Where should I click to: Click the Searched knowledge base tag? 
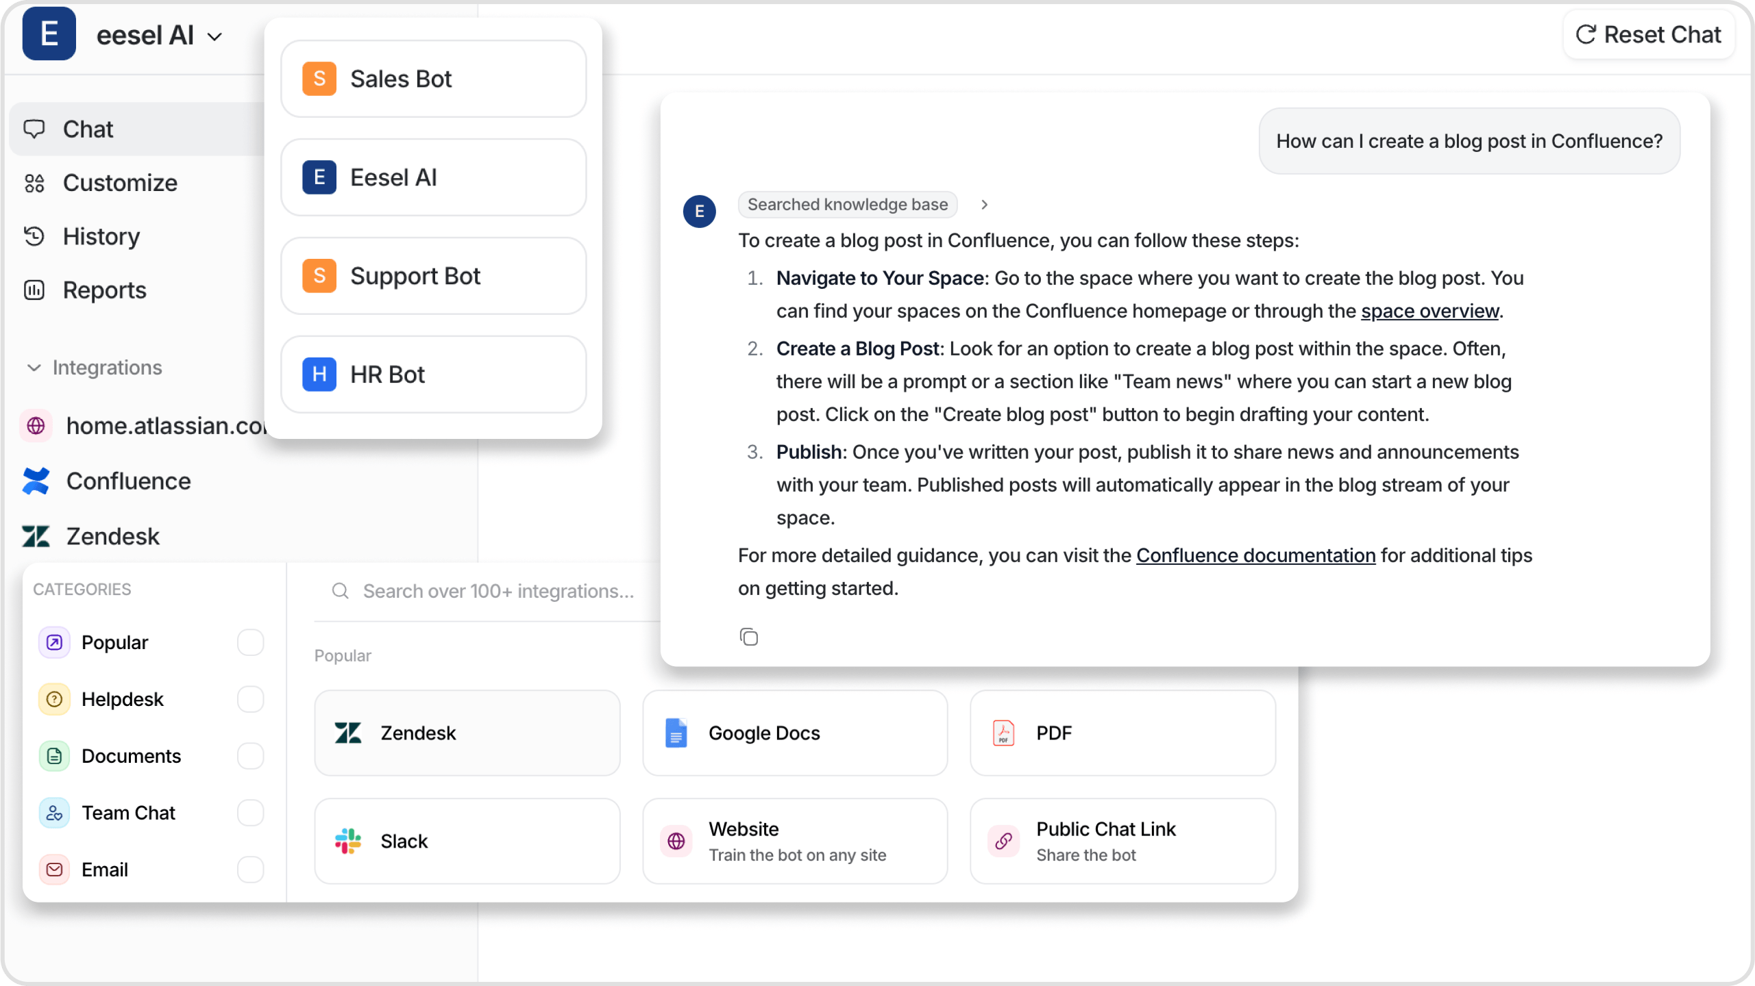coord(848,205)
